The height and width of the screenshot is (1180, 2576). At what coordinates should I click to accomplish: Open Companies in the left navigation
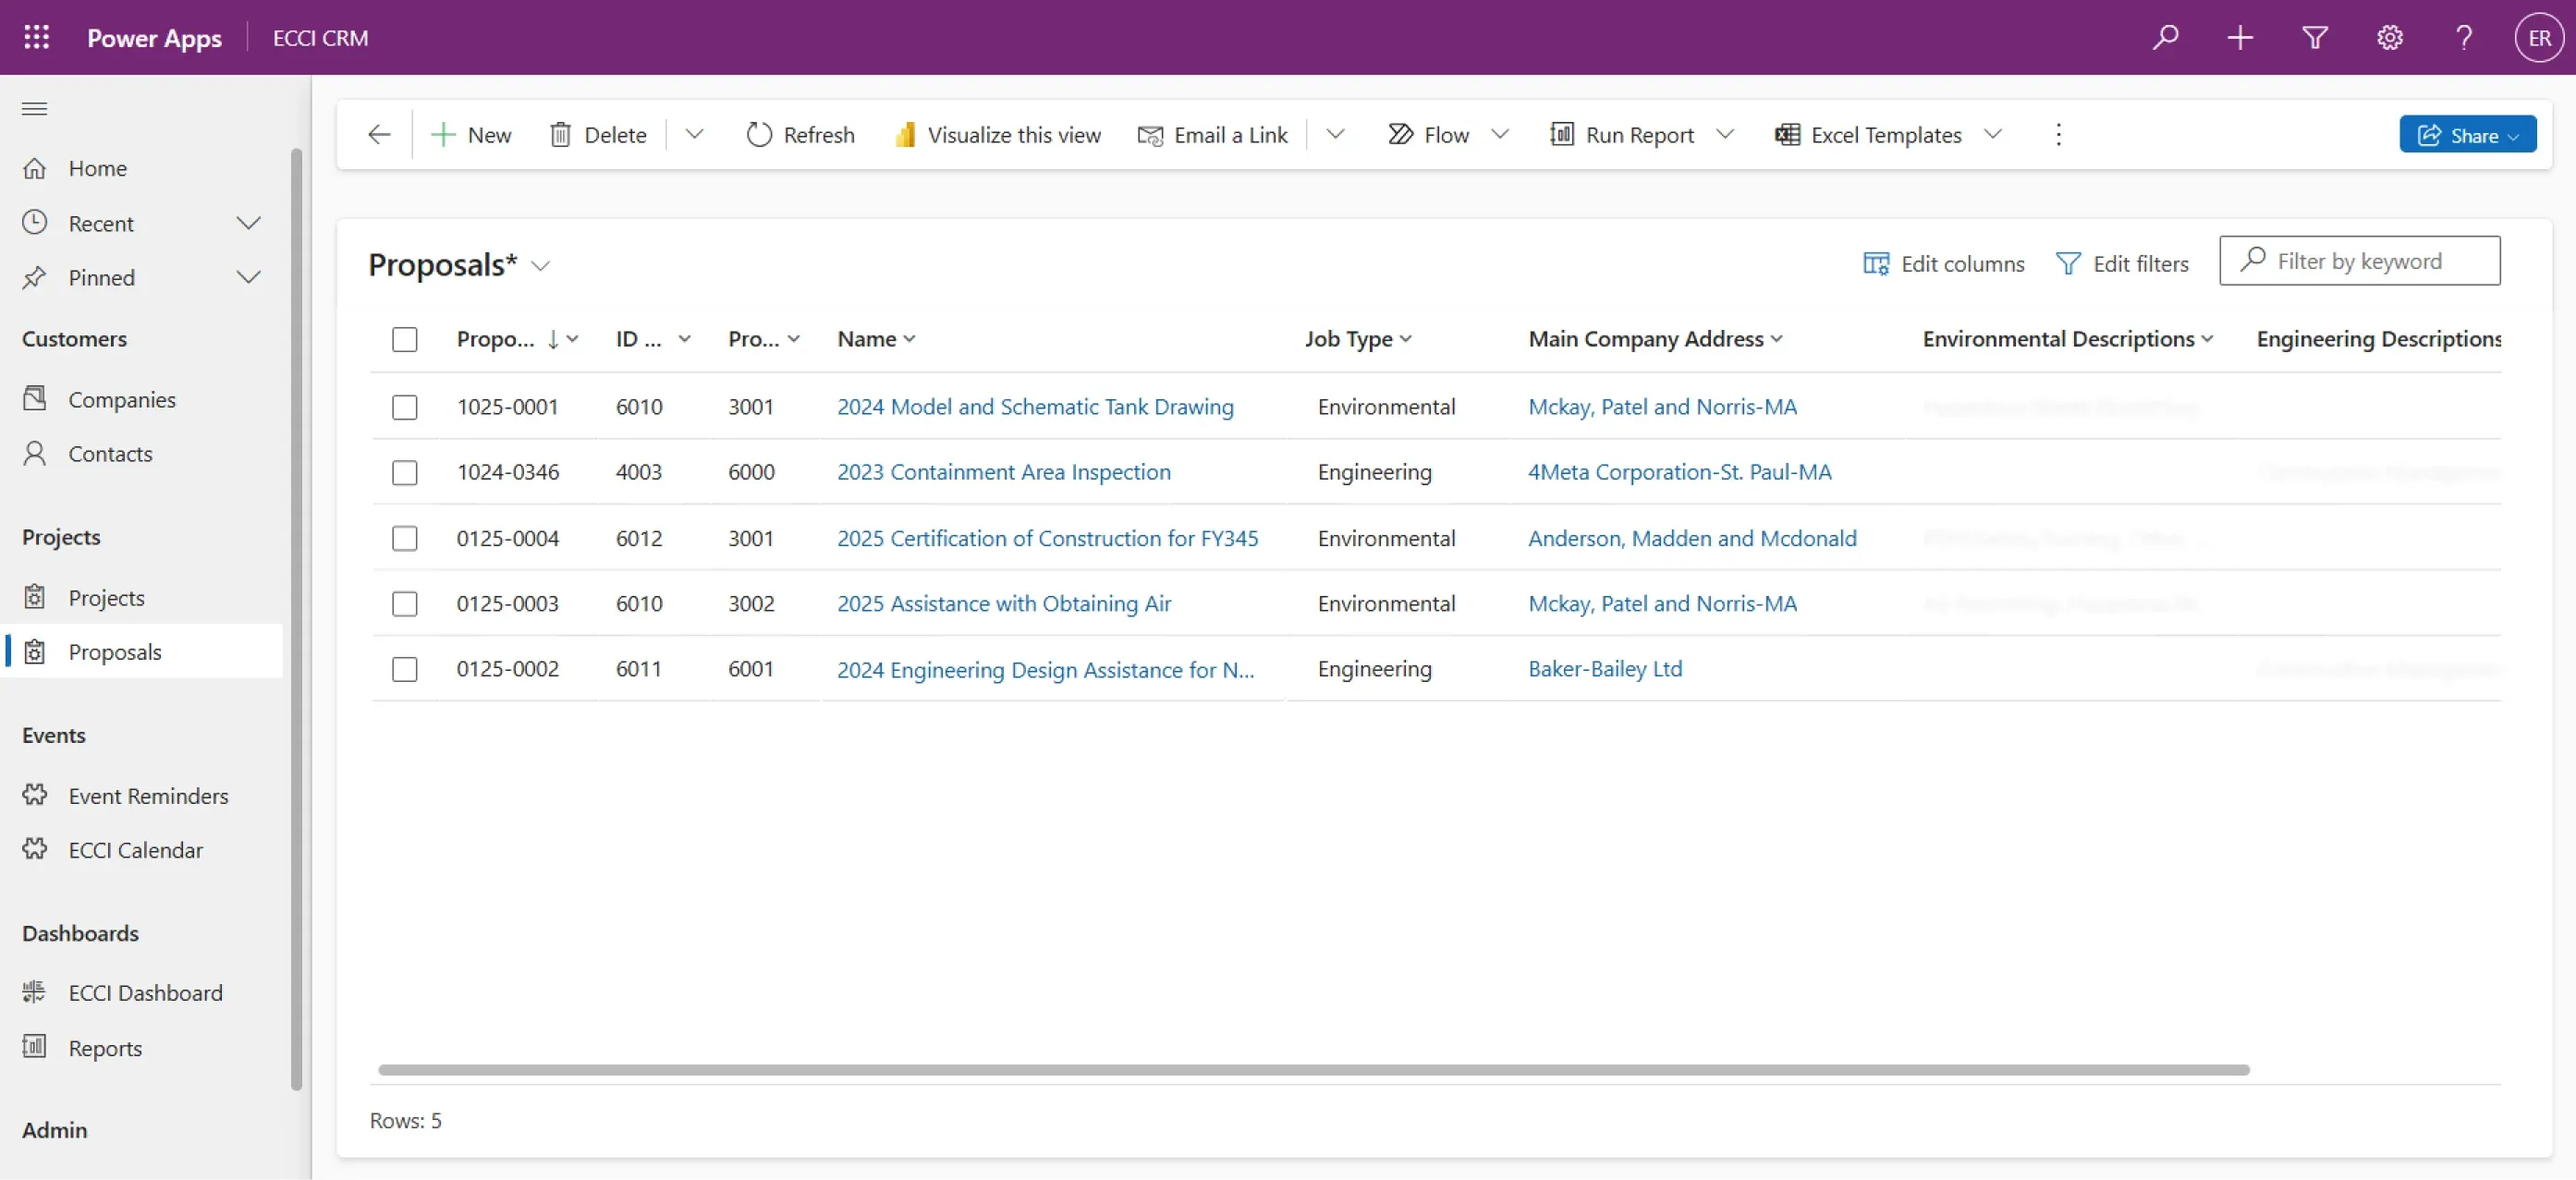click(121, 399)
